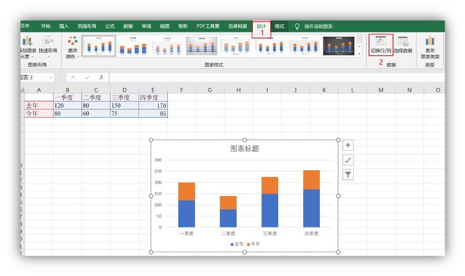465x276 pixels.
Task: Click the Name Box showing 图表 2
Action: coord(34,77)
